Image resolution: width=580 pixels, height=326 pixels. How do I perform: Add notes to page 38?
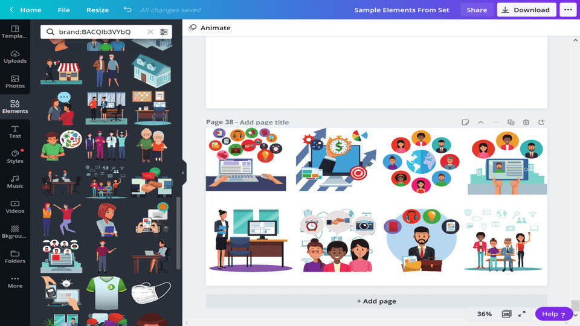465,123
